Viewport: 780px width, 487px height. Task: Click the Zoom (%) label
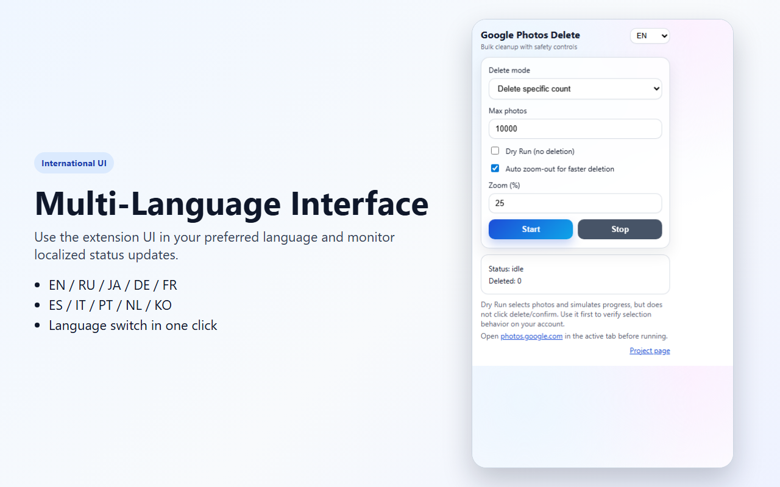click(505, 185)
